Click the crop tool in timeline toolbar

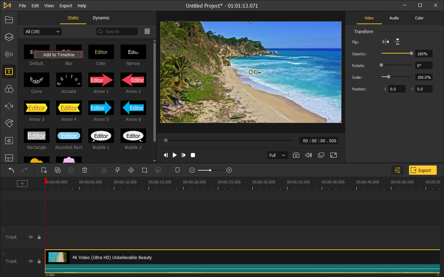145,170
